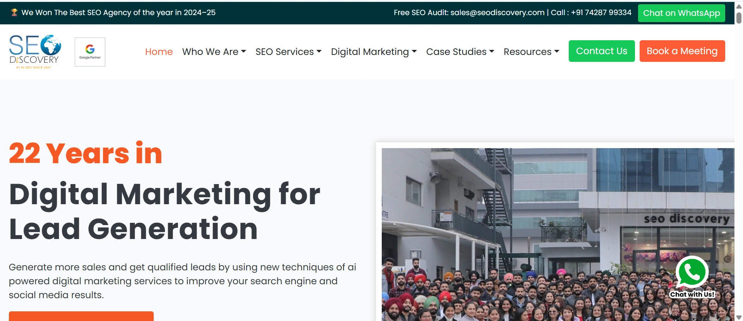
Task: Click the SEO Discovery logo
Action: pos(35,52)
